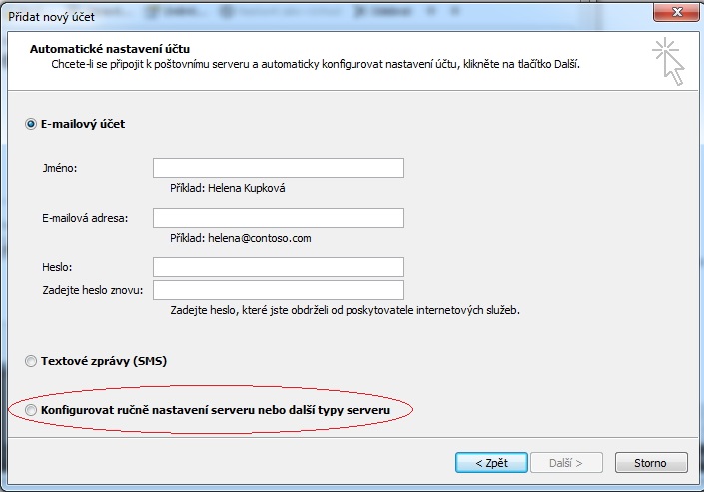Screen dimensions: 704x492
Task: Click the E-mailová adresa: label
Action: tap(85, 218)
